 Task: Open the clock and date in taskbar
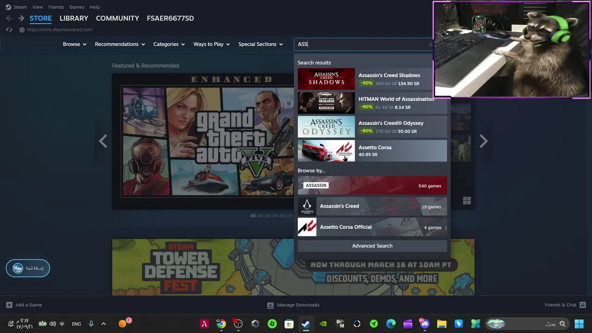[x=24, y=324]
